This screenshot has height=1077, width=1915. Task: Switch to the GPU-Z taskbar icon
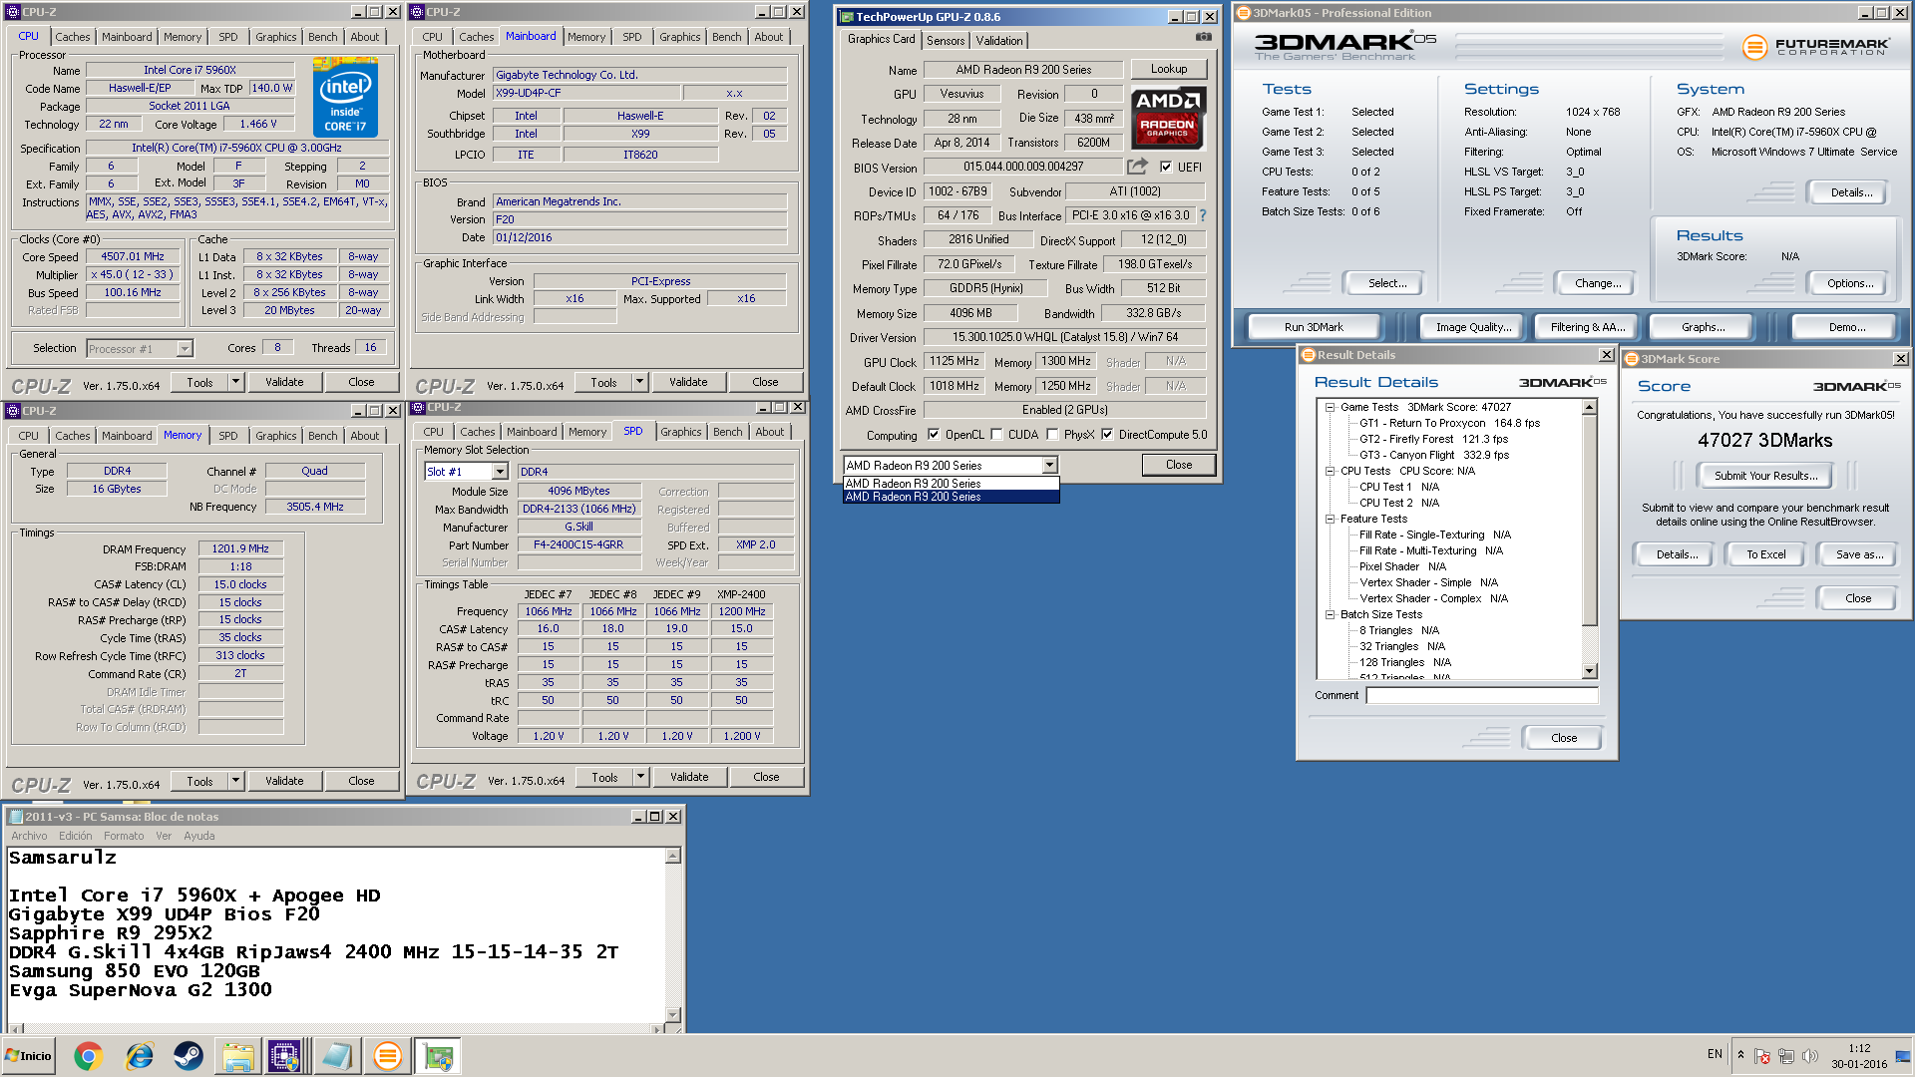438,1056
